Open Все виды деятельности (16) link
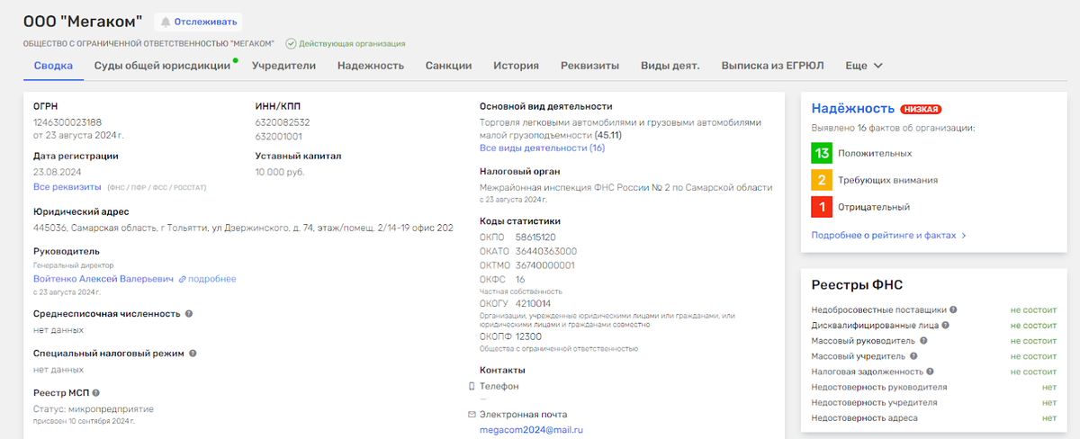Screen dimensions: 1080x439 tap(542, 148)
